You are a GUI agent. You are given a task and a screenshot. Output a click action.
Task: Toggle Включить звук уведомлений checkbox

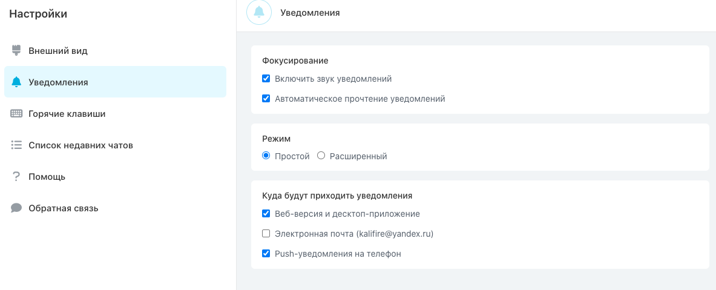click(x=266, y=79)
